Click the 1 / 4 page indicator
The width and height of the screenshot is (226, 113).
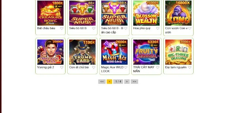tap(118, 82)
